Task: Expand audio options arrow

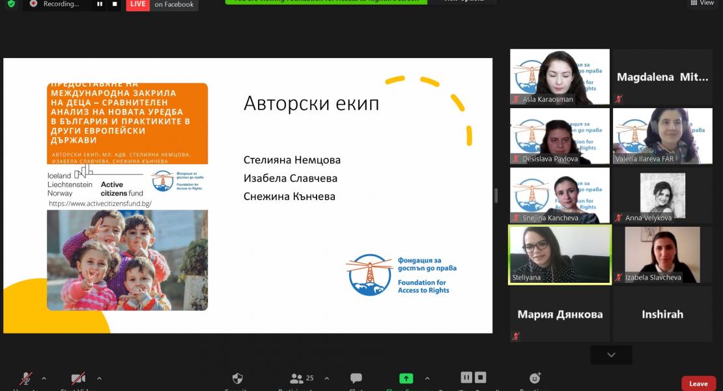Action: tap(44, 379)
